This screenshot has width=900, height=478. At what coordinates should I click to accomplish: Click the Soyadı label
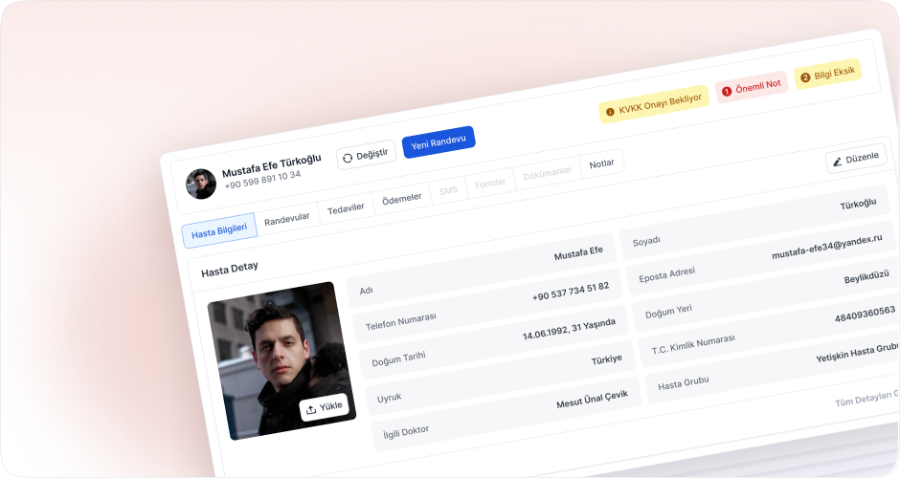click(x=646, y=241)
